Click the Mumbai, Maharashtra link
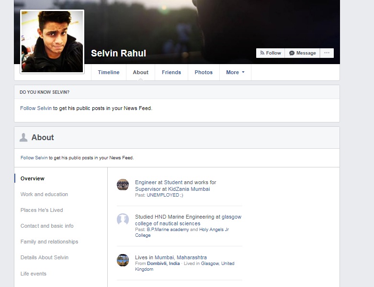The image size is (374, 287). coord(181,257)
